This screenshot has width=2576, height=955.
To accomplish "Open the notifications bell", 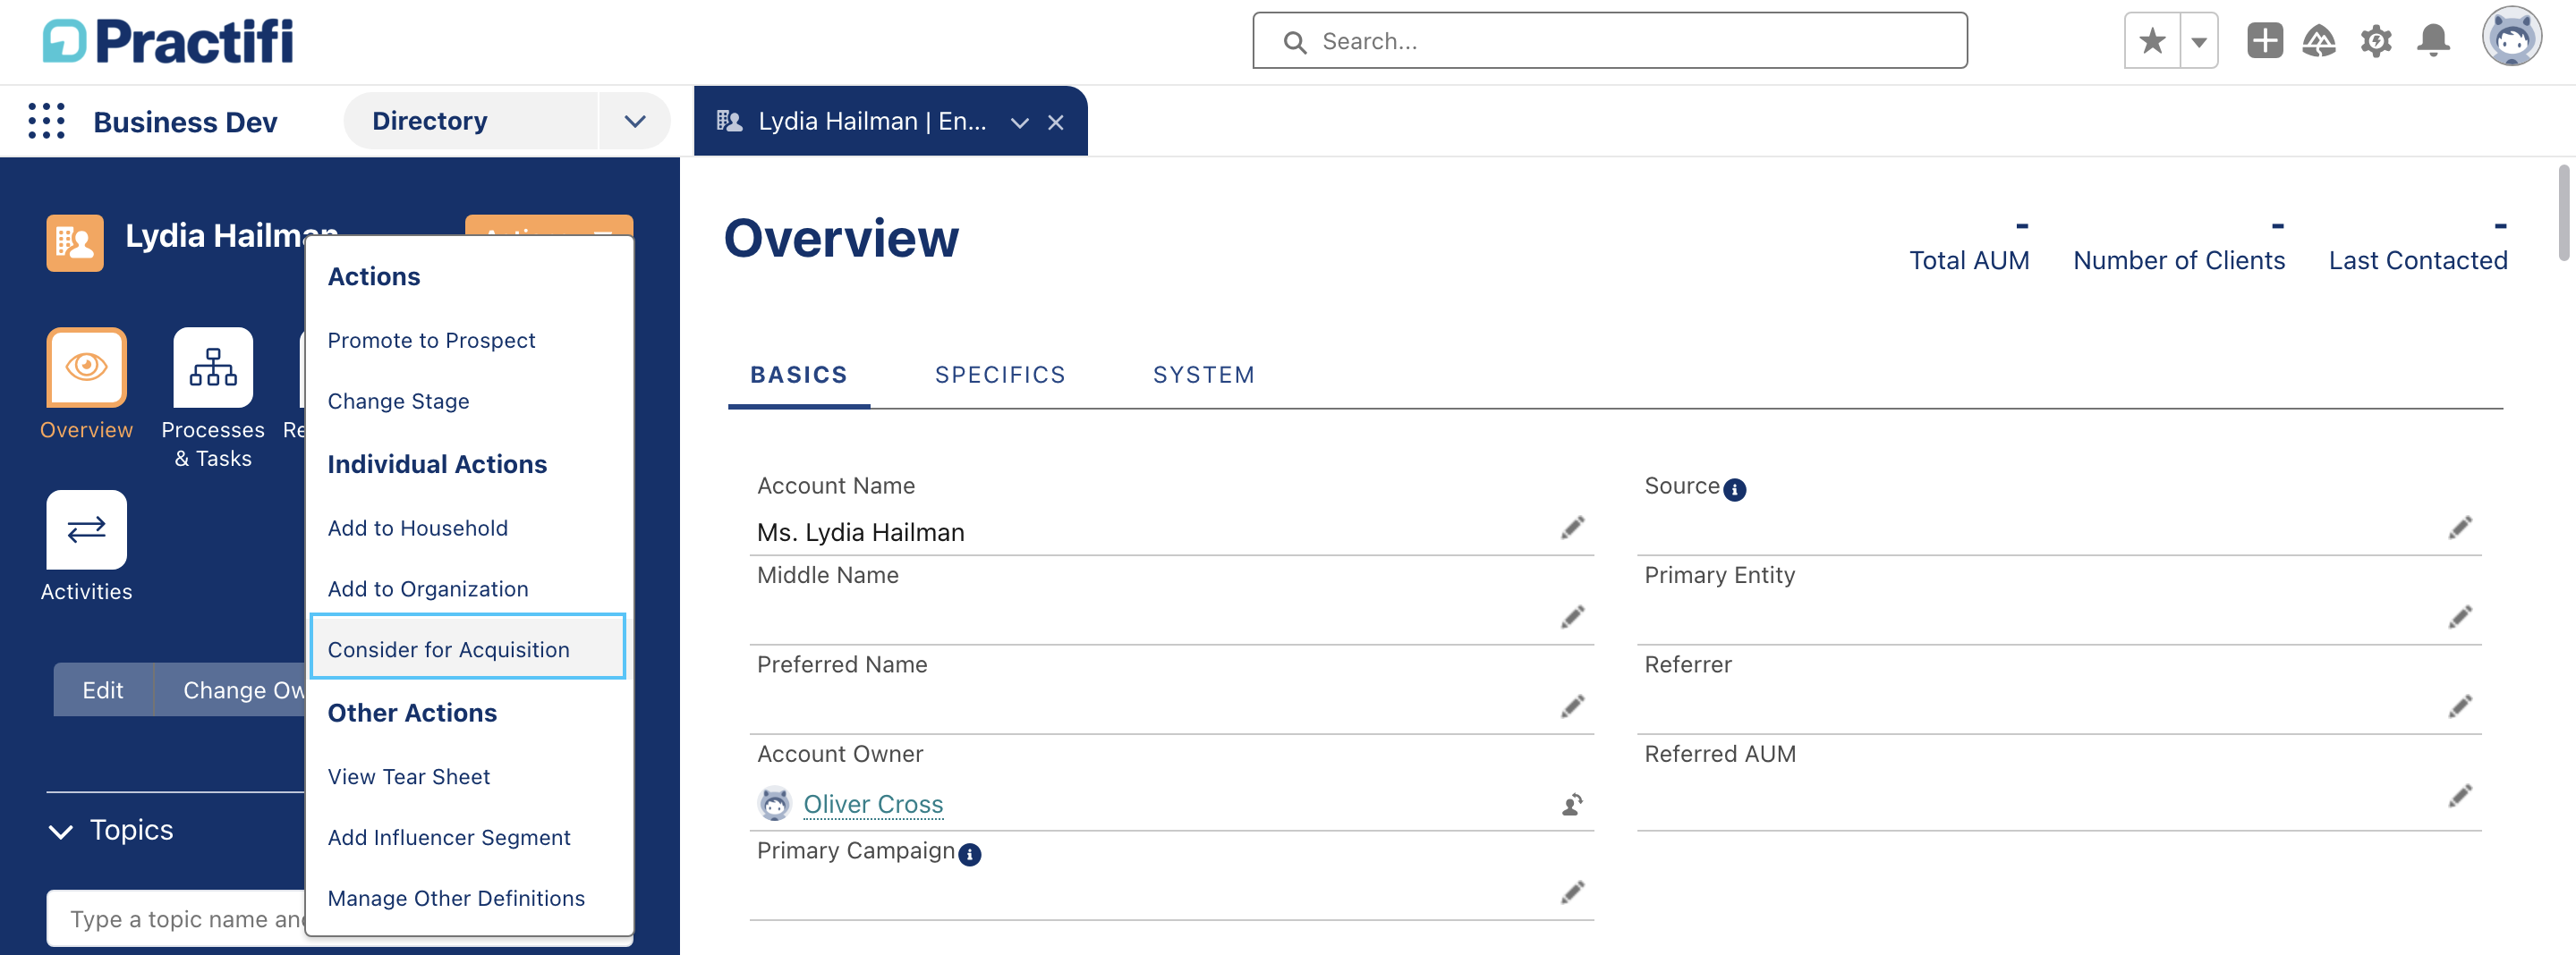I will (2433, 41).
